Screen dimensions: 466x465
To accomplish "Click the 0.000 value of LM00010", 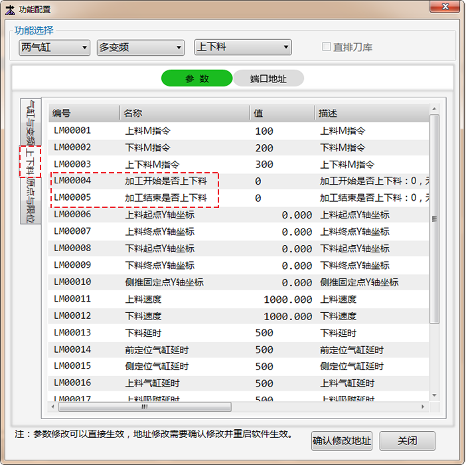I will tap(297, 283).
